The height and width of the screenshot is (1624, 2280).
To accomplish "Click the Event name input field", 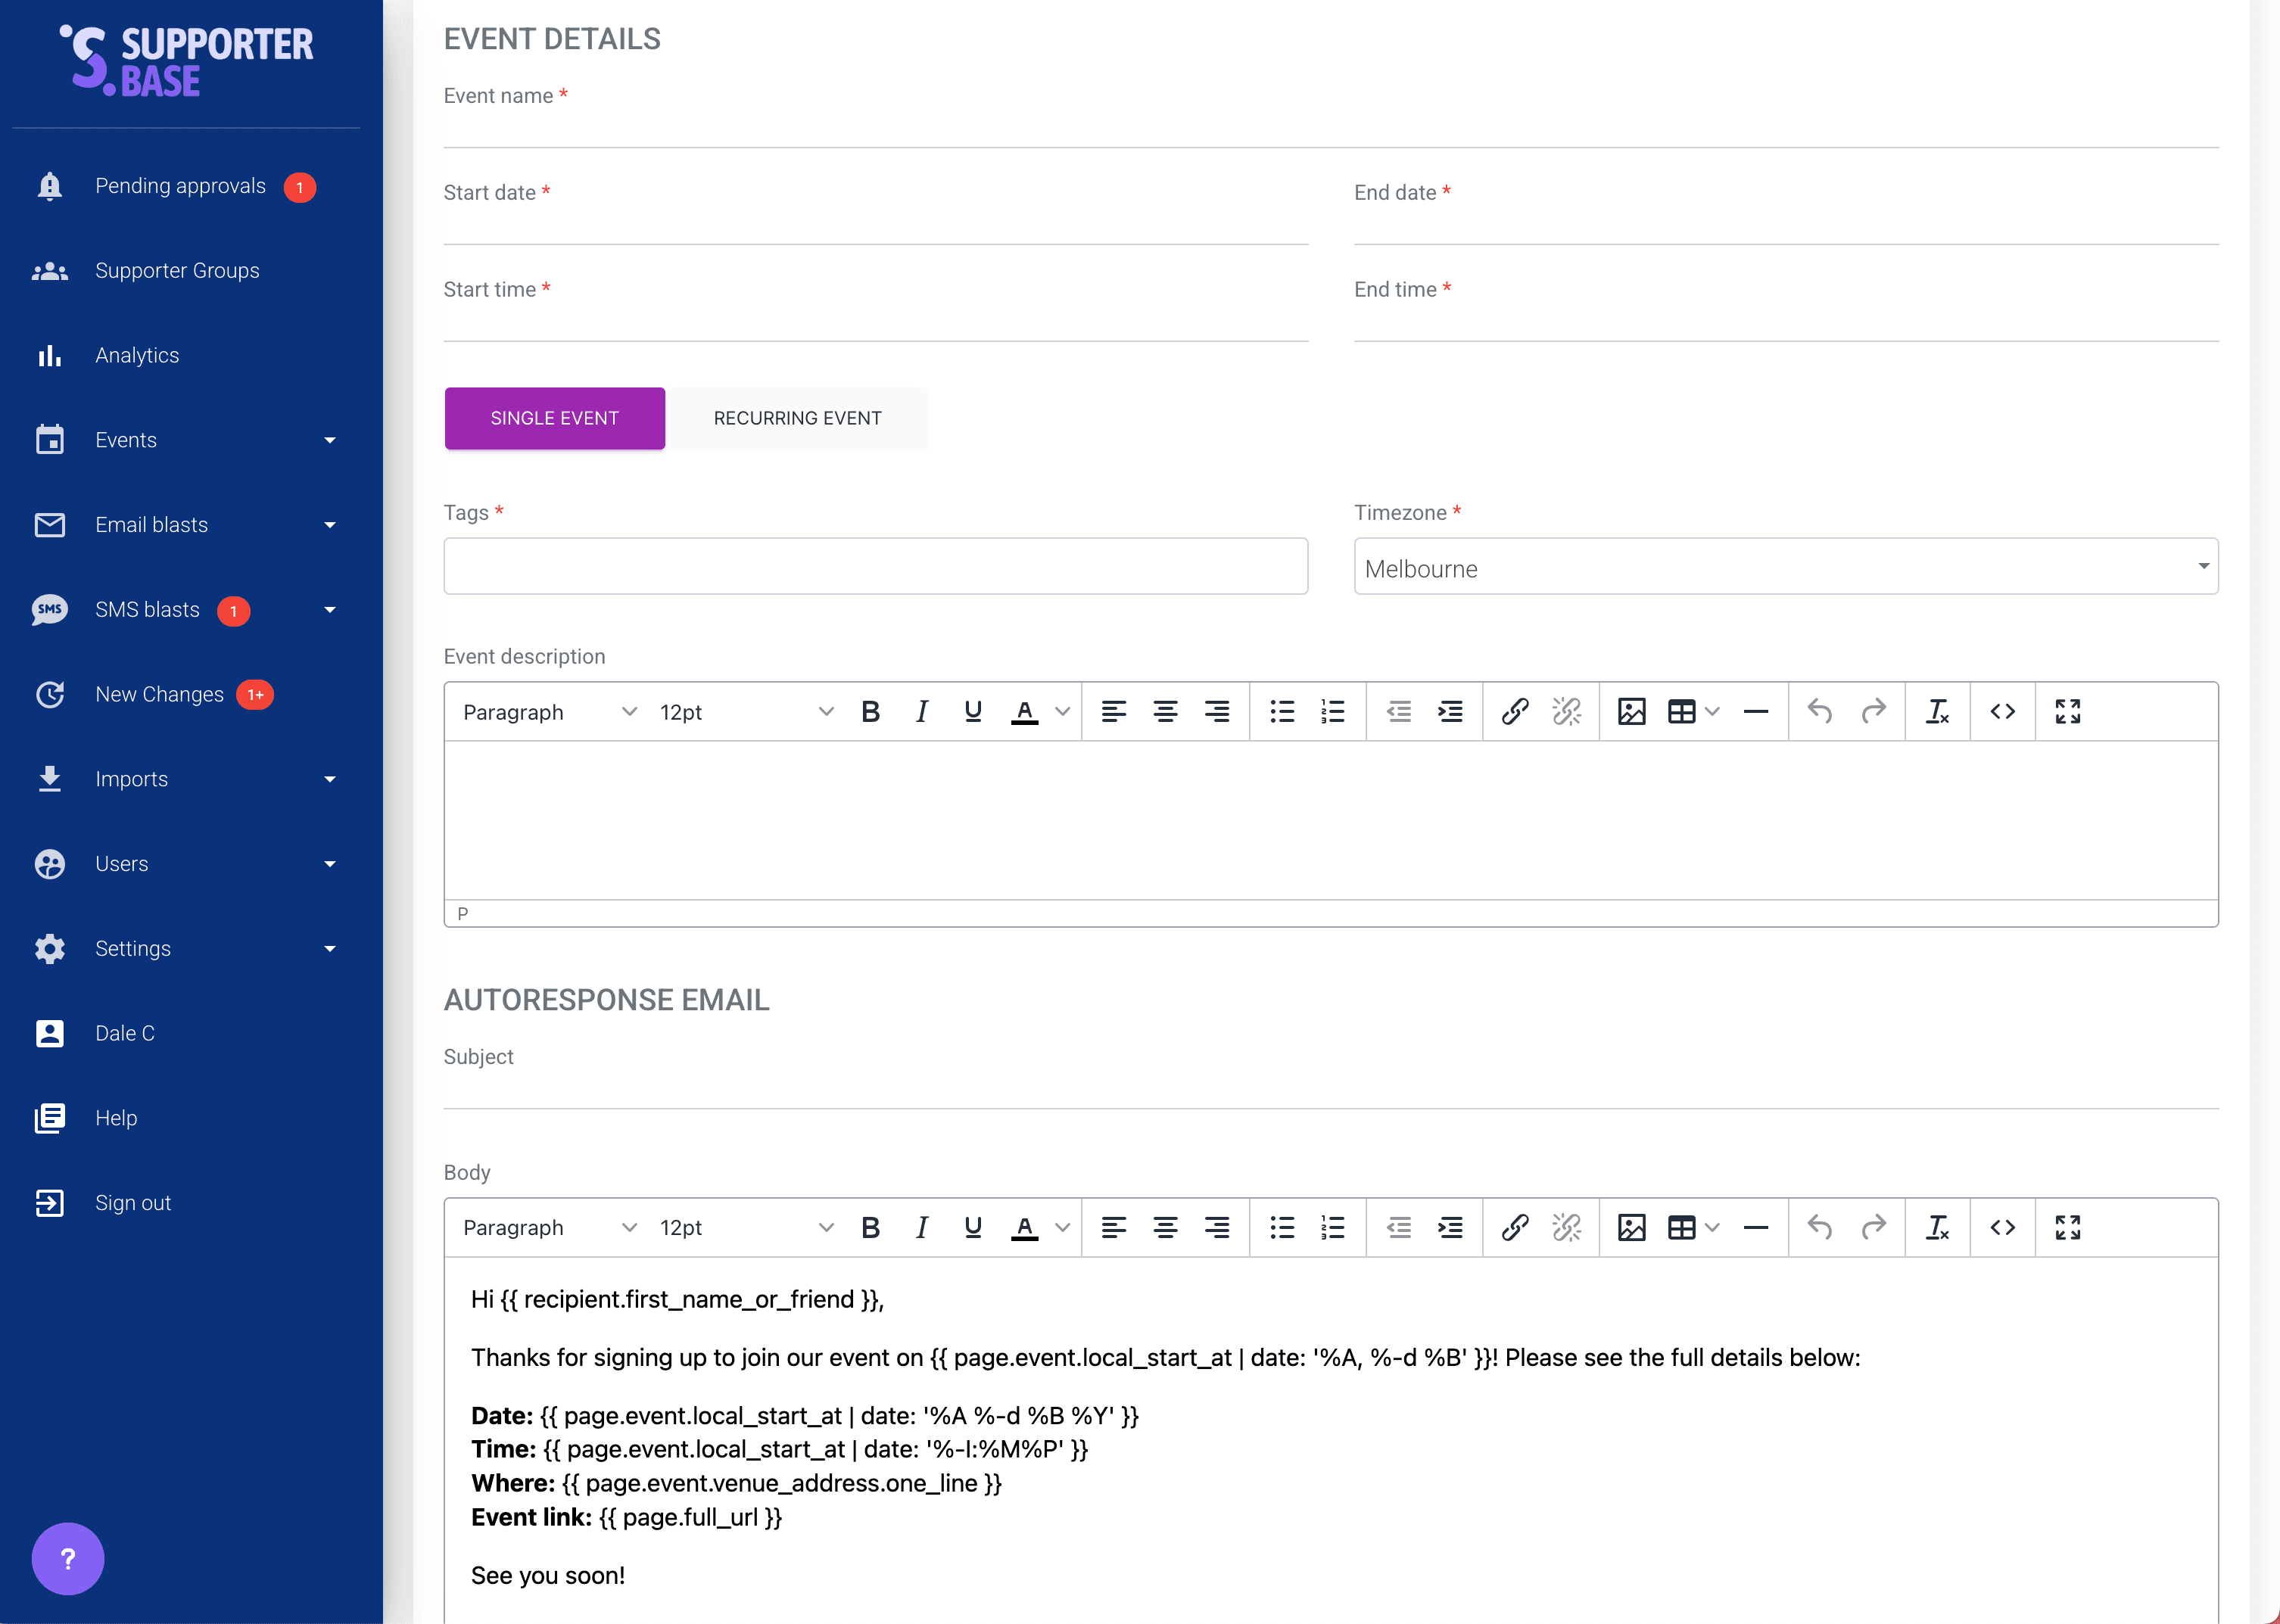I will 1330,128.
